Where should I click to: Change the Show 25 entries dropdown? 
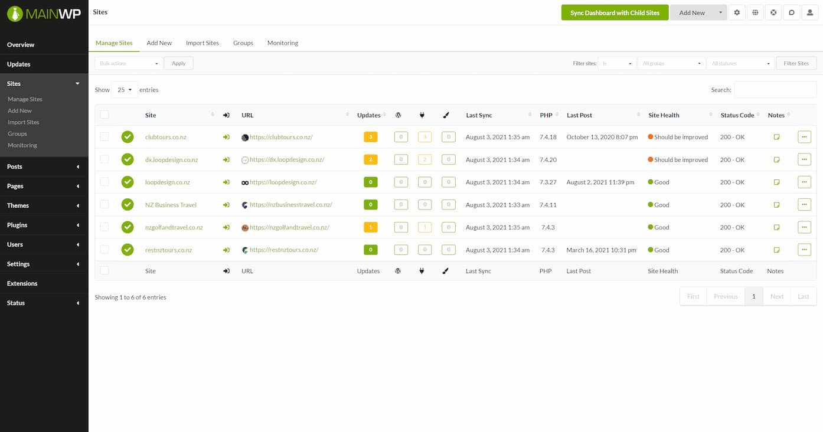(125, 90)
